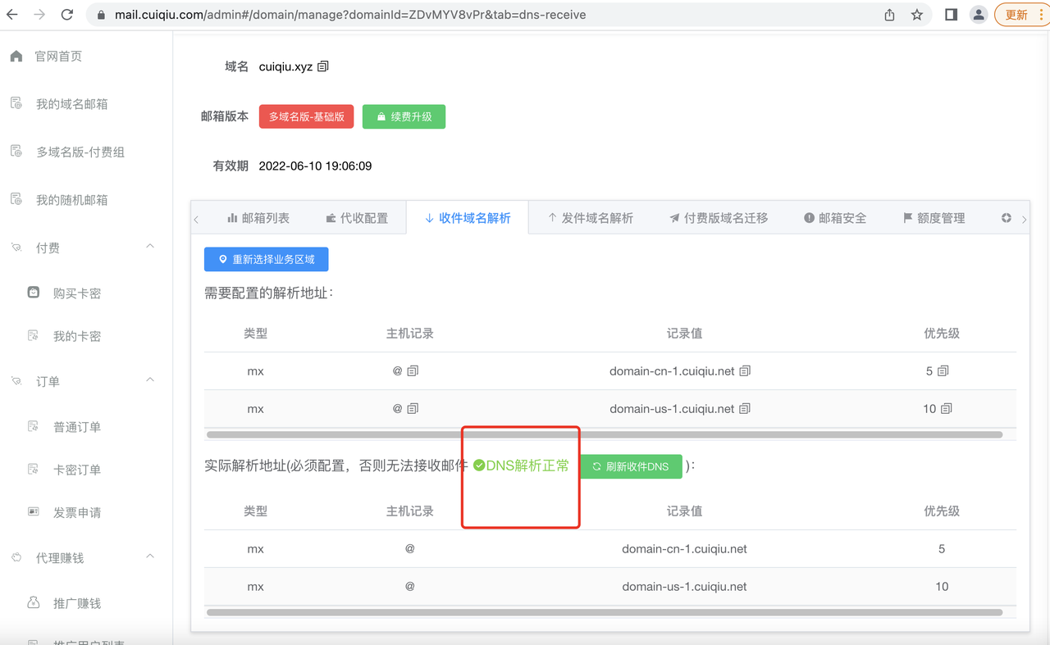
Task: Click the 续费升级 green button
Action: coord(404,116)
